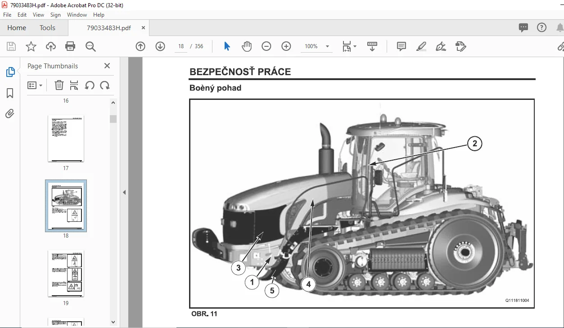The image size is (564, 328).
Task: Switch to the Home tab
Action: click(x=17, y=28)
